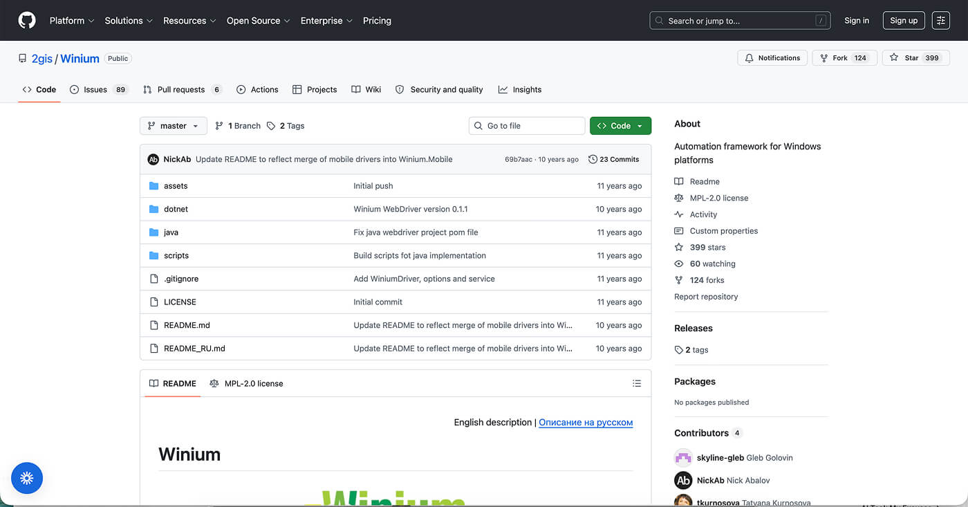968x507 pixels.
Task: Click the Sign up button
Action: coord(904,21)
